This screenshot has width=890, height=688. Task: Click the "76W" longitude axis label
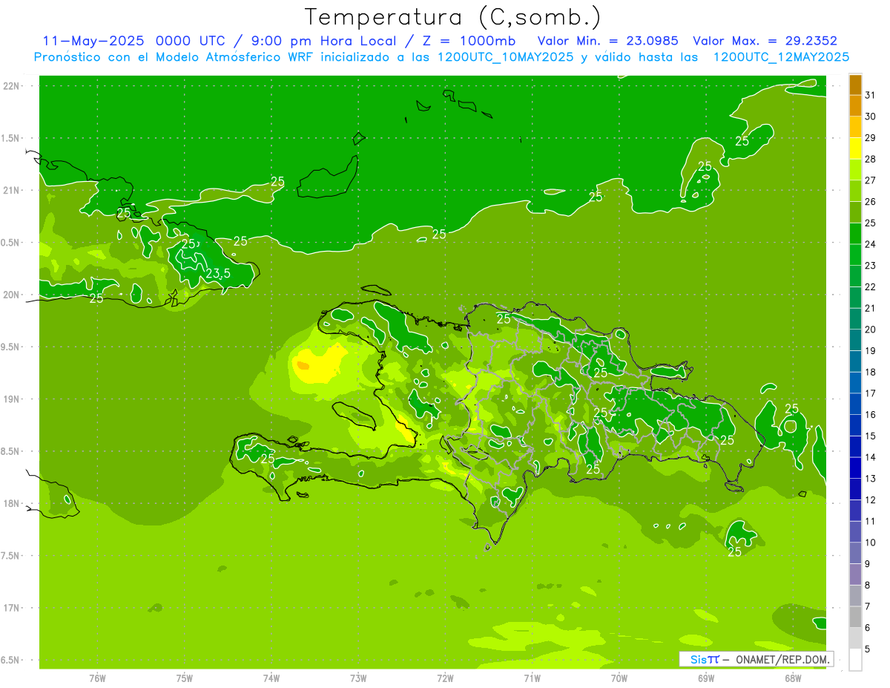point(97,678)
